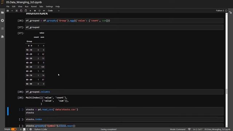Screen dimensions: 233x131
Task: Click the notebook title 05.Data_Wrangling_3z5.ipynb
Action: pos(24,2)
